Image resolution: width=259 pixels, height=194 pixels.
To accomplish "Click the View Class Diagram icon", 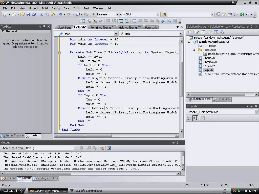I will tap(222, 32).
